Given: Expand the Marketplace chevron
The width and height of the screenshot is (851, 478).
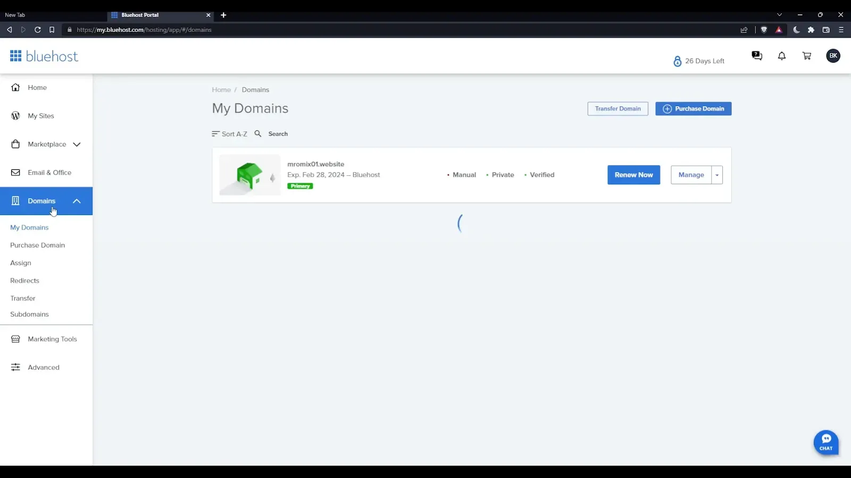Looking at the screenshot, I should (x=77, y=144).
